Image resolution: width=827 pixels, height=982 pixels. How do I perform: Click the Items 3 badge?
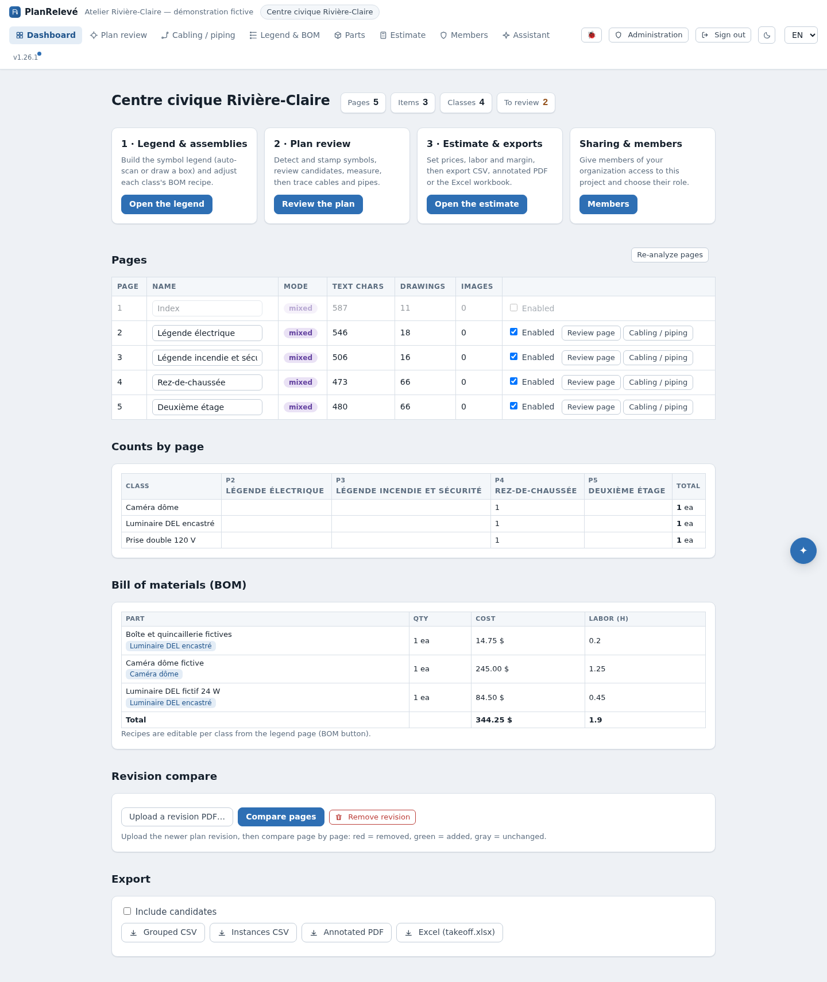pyautogui.click(x=413, y=103)
